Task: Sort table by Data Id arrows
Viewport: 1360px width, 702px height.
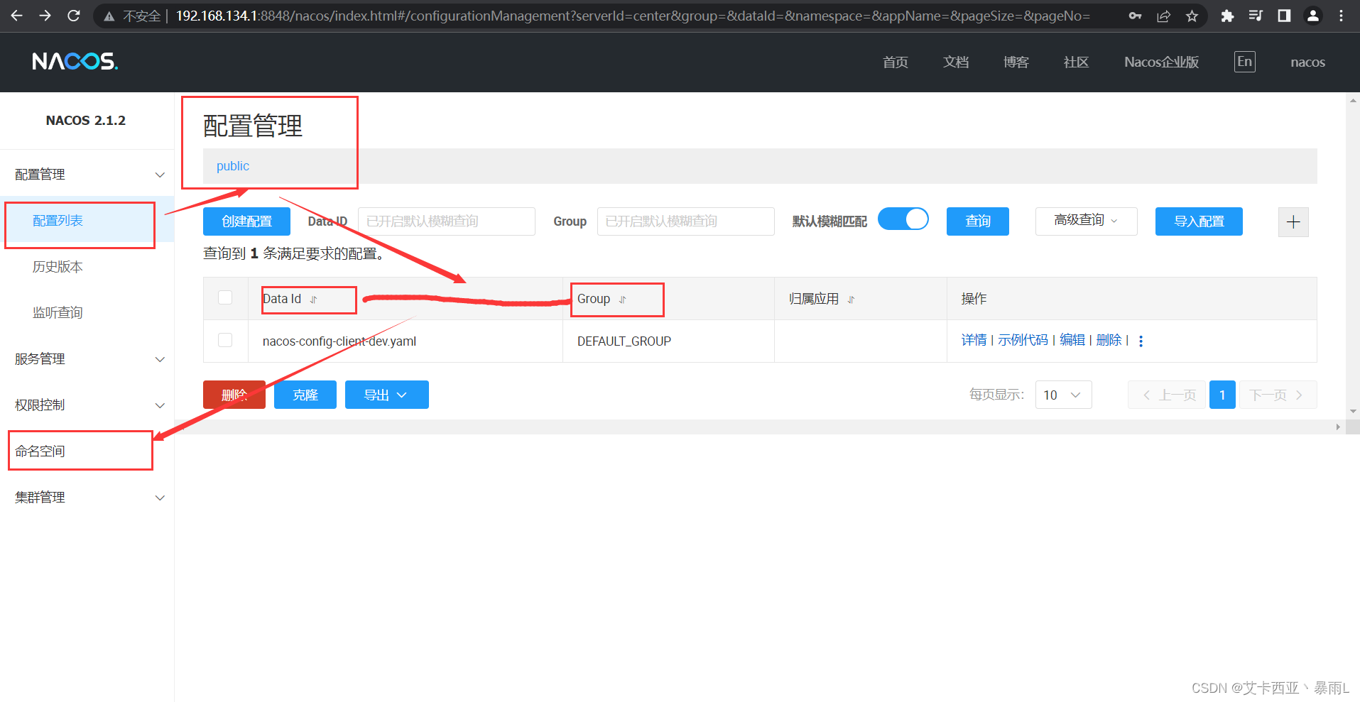Action: click(x=313, y=300)
